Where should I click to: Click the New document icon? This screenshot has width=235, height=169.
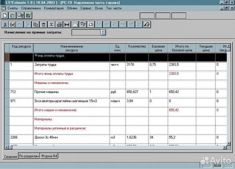point(5,15)
